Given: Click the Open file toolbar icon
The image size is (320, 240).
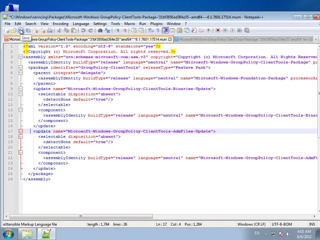Looking at the screenshot, I should click(x=14, y=30).
